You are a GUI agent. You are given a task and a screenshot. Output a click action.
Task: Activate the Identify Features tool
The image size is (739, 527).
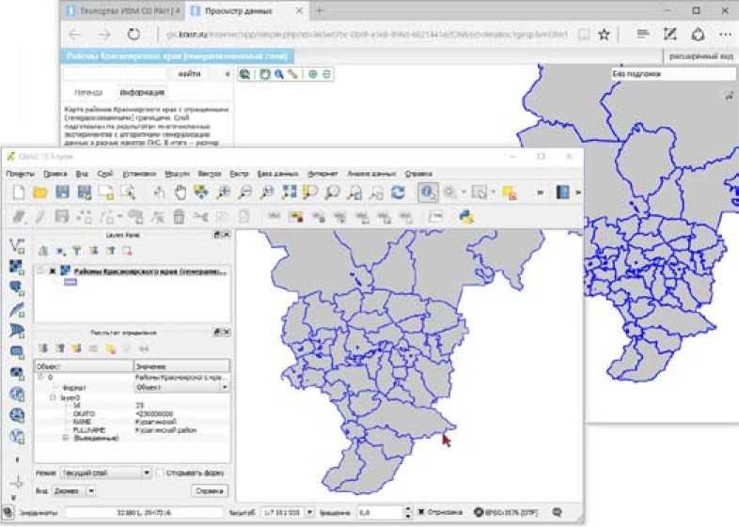tap(427, 192)
